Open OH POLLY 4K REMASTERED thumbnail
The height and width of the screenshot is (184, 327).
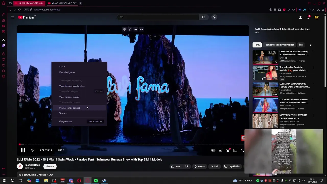265,57
